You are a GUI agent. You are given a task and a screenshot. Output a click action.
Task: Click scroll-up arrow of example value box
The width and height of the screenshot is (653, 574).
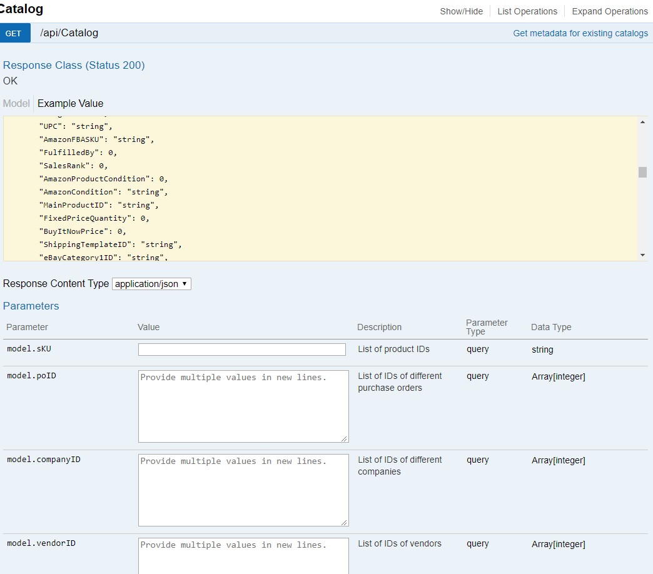tap(642, 122)
